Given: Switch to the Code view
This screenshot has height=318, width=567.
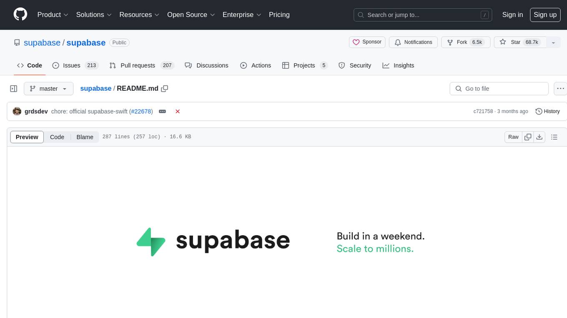Looking at the screenshot, I should pos(57,137).
